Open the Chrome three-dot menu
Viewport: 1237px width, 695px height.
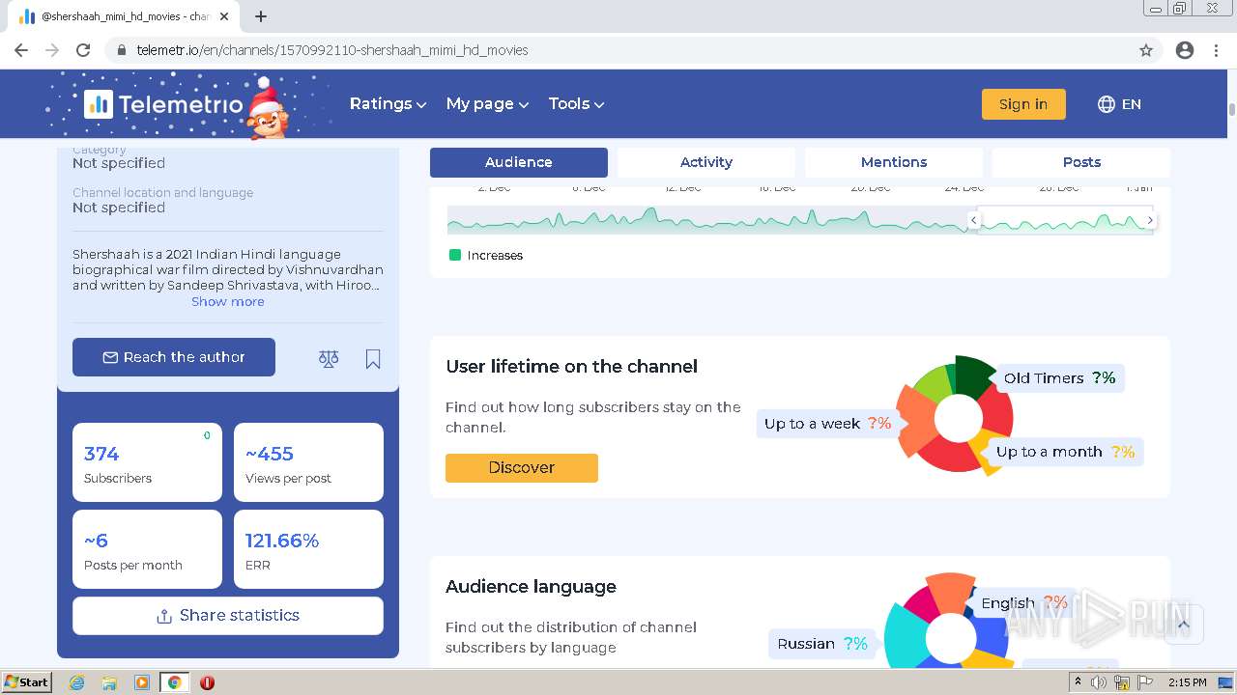[x=1216, y=50]
